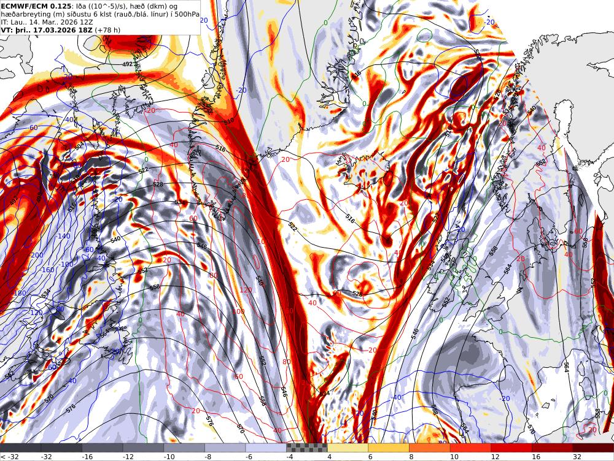Click the 'ECMWF/ECM 0.125' title text
Viewport: 614px width, 461px height.
(36, 6)
